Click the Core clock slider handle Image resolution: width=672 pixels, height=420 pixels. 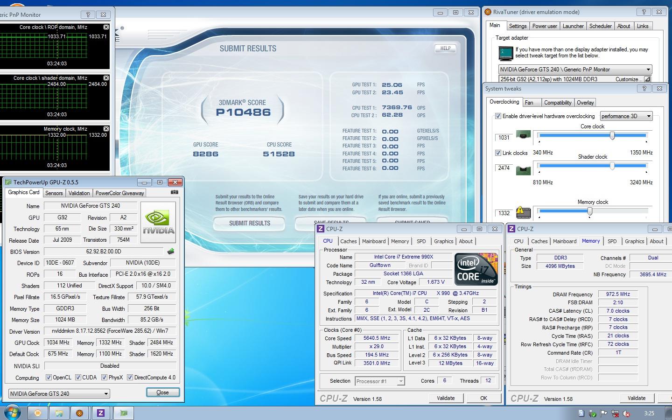[x=612, y=135]
